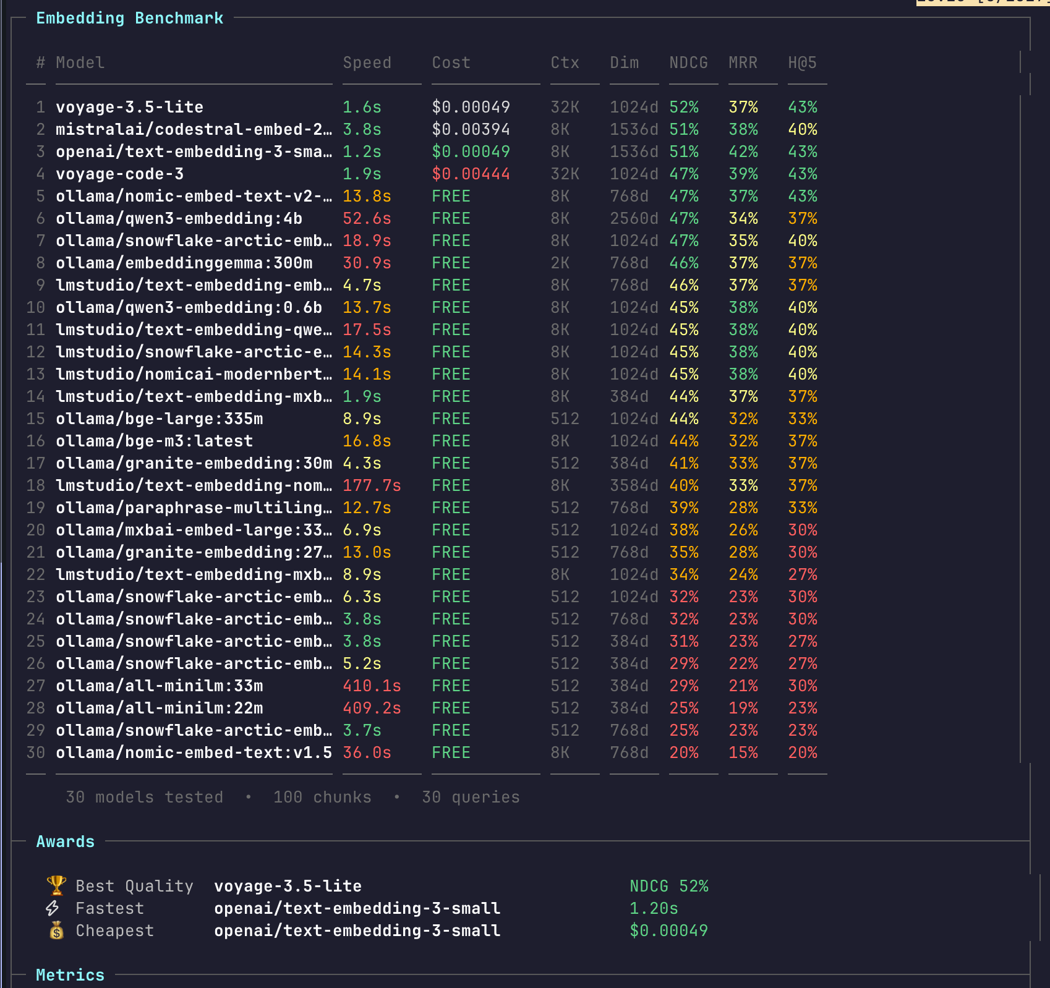
Task: Click the Cost column header
Action: pyautogui.click(x=451, y=62)
